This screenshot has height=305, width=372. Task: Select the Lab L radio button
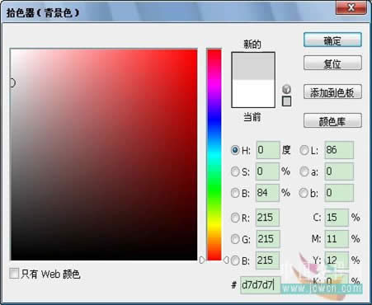pos(304,150)
